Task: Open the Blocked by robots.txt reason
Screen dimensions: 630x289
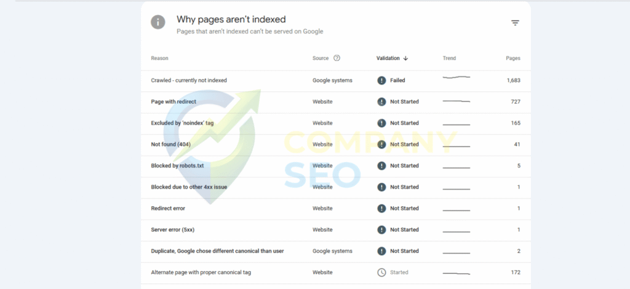Action: [x=178, y=166]
